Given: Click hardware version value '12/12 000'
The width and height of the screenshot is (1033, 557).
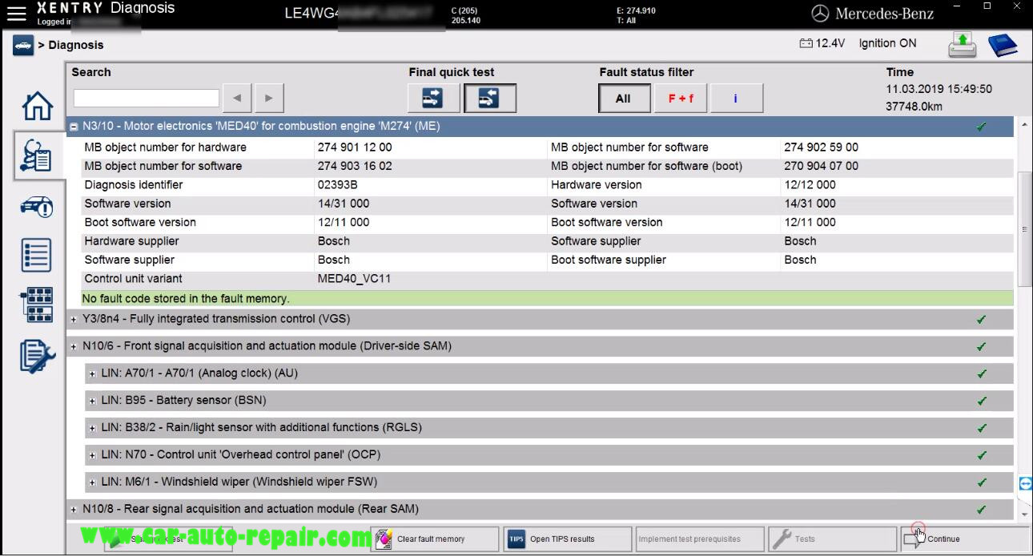Looking at the screenshot, I should (x=810, y=185).
